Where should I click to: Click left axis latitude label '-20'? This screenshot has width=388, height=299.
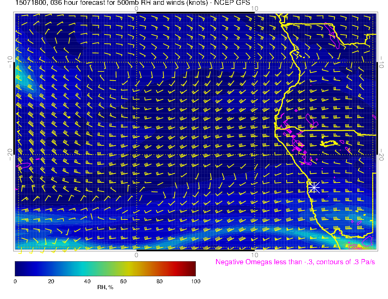pyautogui.click(x=10, y=155)
